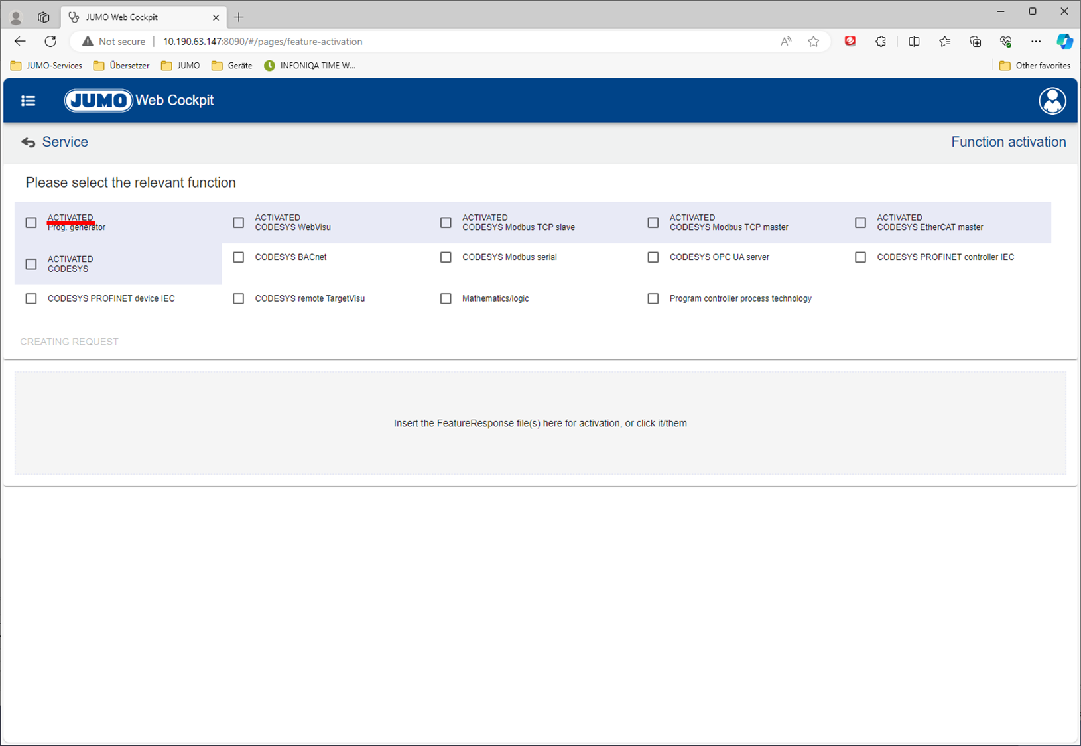Add page to favorites star icon

pyautogui.click(x=813, y=42)
